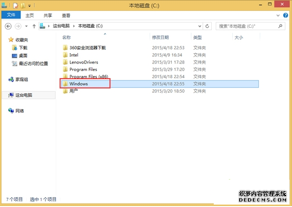Select 网络 in navigation pane
292x207 pixels.
click(x=20, y=111)
